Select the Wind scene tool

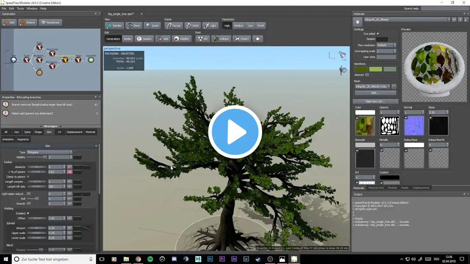coord(192,26)
